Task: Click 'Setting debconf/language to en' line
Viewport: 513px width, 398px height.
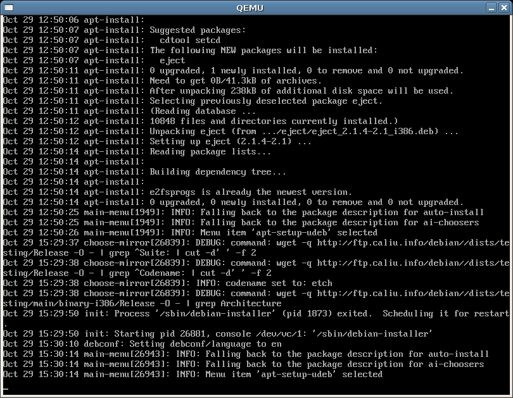Action: pyautogui.click(x=142, y=344)
